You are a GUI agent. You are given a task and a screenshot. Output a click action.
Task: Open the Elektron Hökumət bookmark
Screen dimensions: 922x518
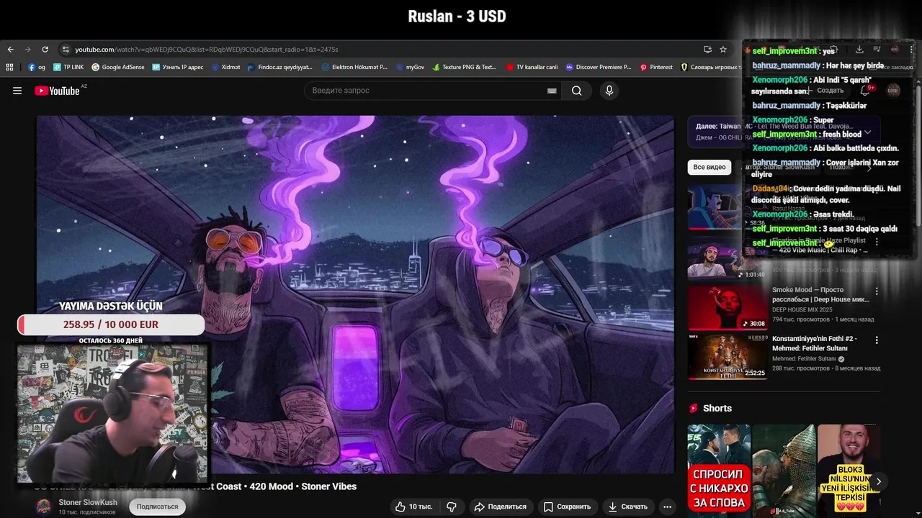354,67
